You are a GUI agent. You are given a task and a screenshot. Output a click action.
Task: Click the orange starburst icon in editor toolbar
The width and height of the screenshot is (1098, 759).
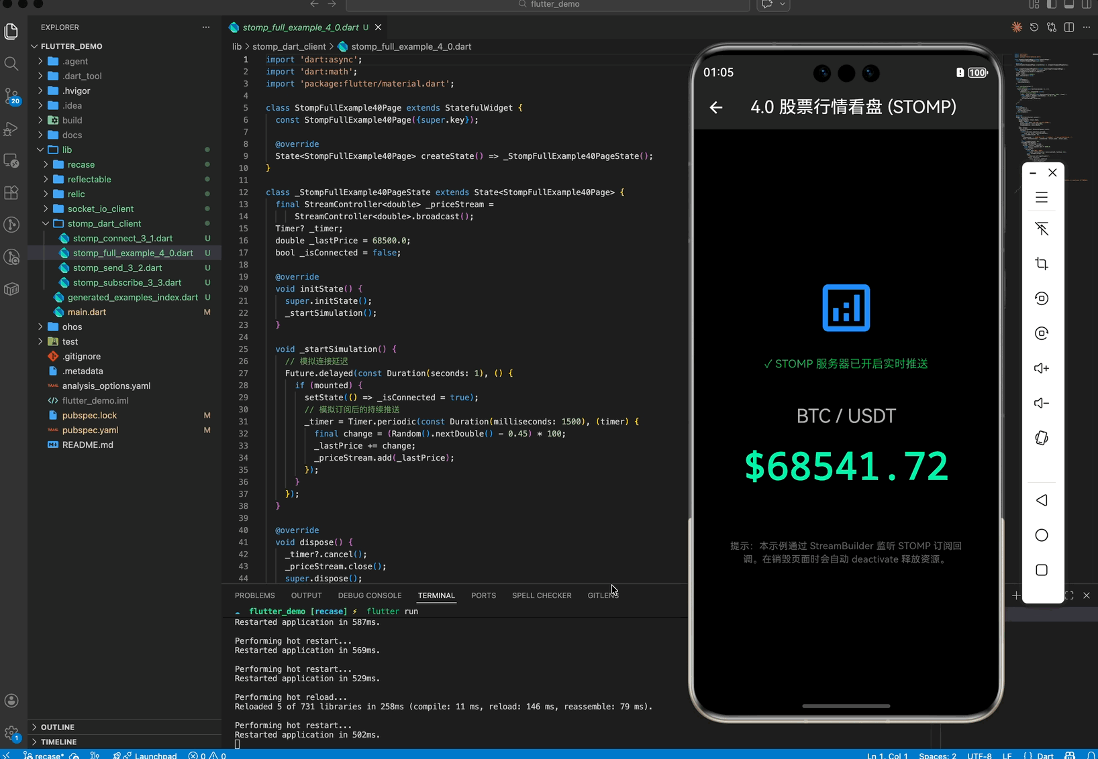(x=1017, y=27)
